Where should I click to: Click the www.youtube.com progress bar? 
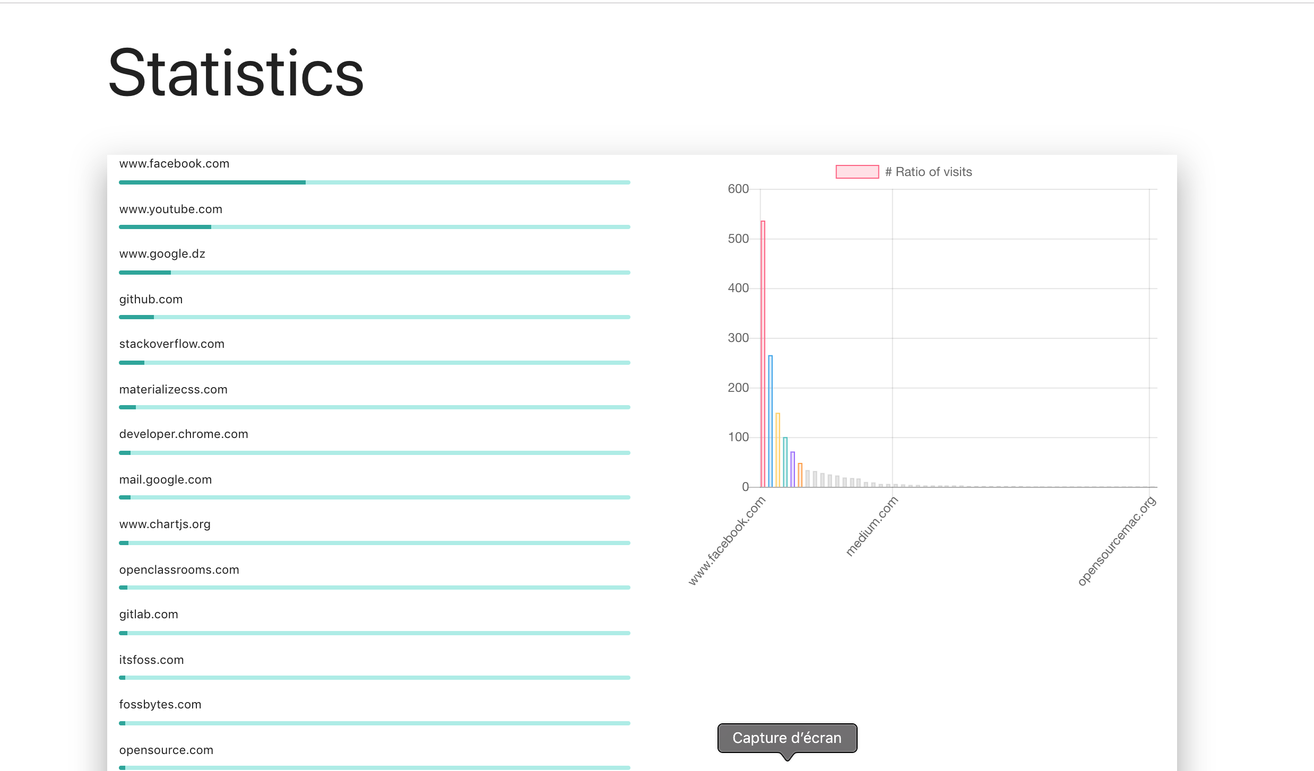click(375, 227)
